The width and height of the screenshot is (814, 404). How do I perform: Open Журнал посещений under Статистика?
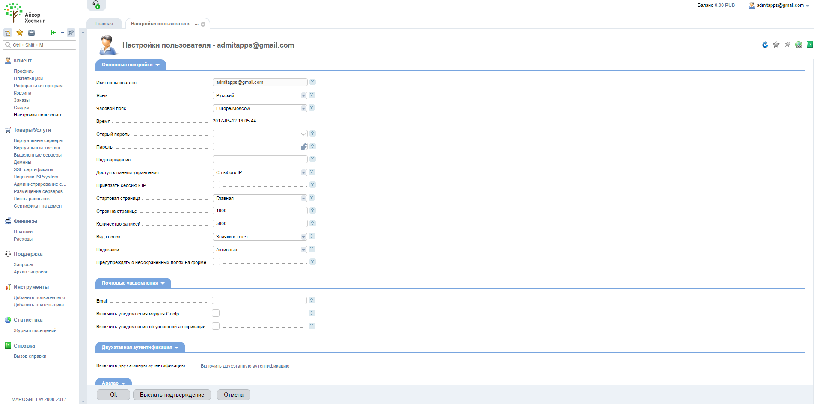click(x=35, y=330)
